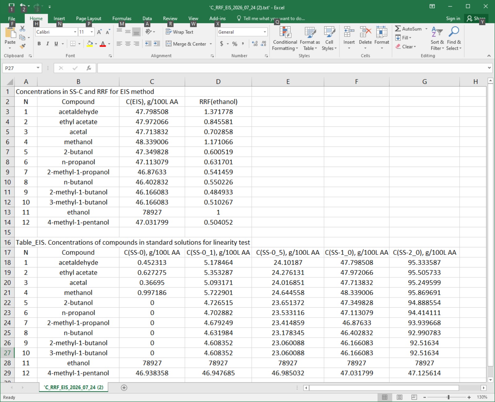Screen dimensions: 495x402
Task: Toggle Bold formatting
Action: pos(39,44)
